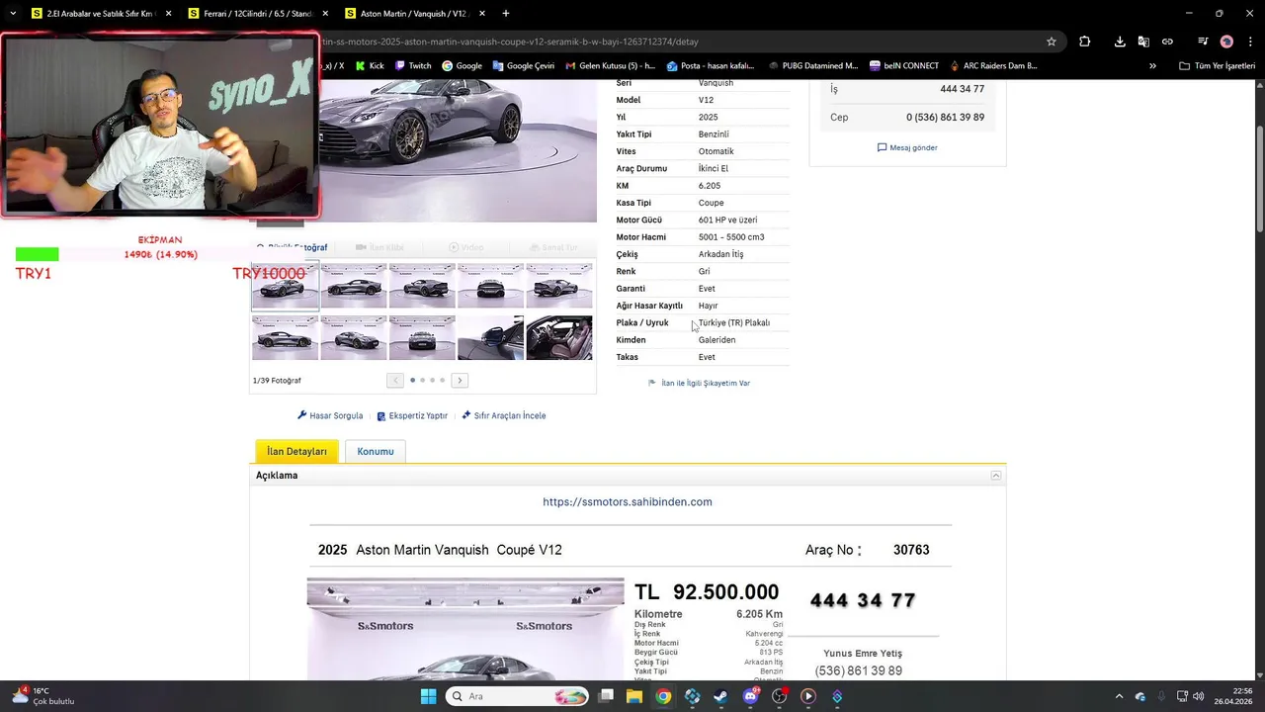
Task: Open the rear-view fourth thumbnail in top row
Action: 490,286
